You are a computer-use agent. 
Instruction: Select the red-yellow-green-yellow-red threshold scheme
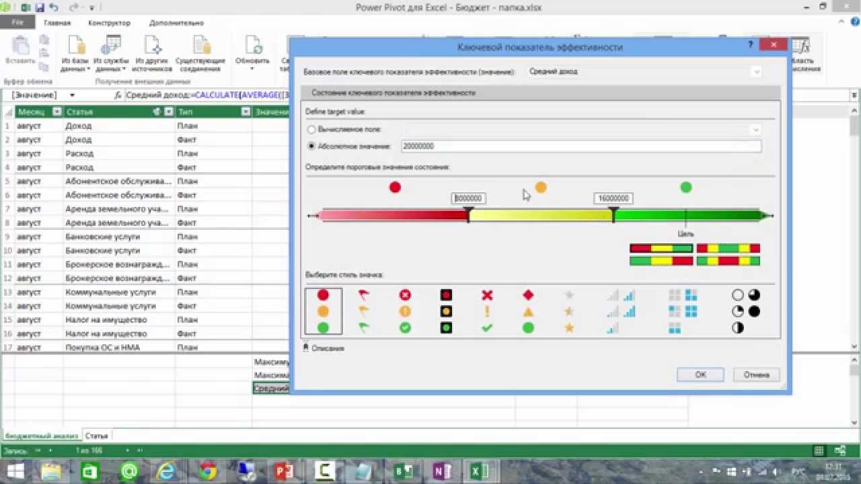point(728,249)
